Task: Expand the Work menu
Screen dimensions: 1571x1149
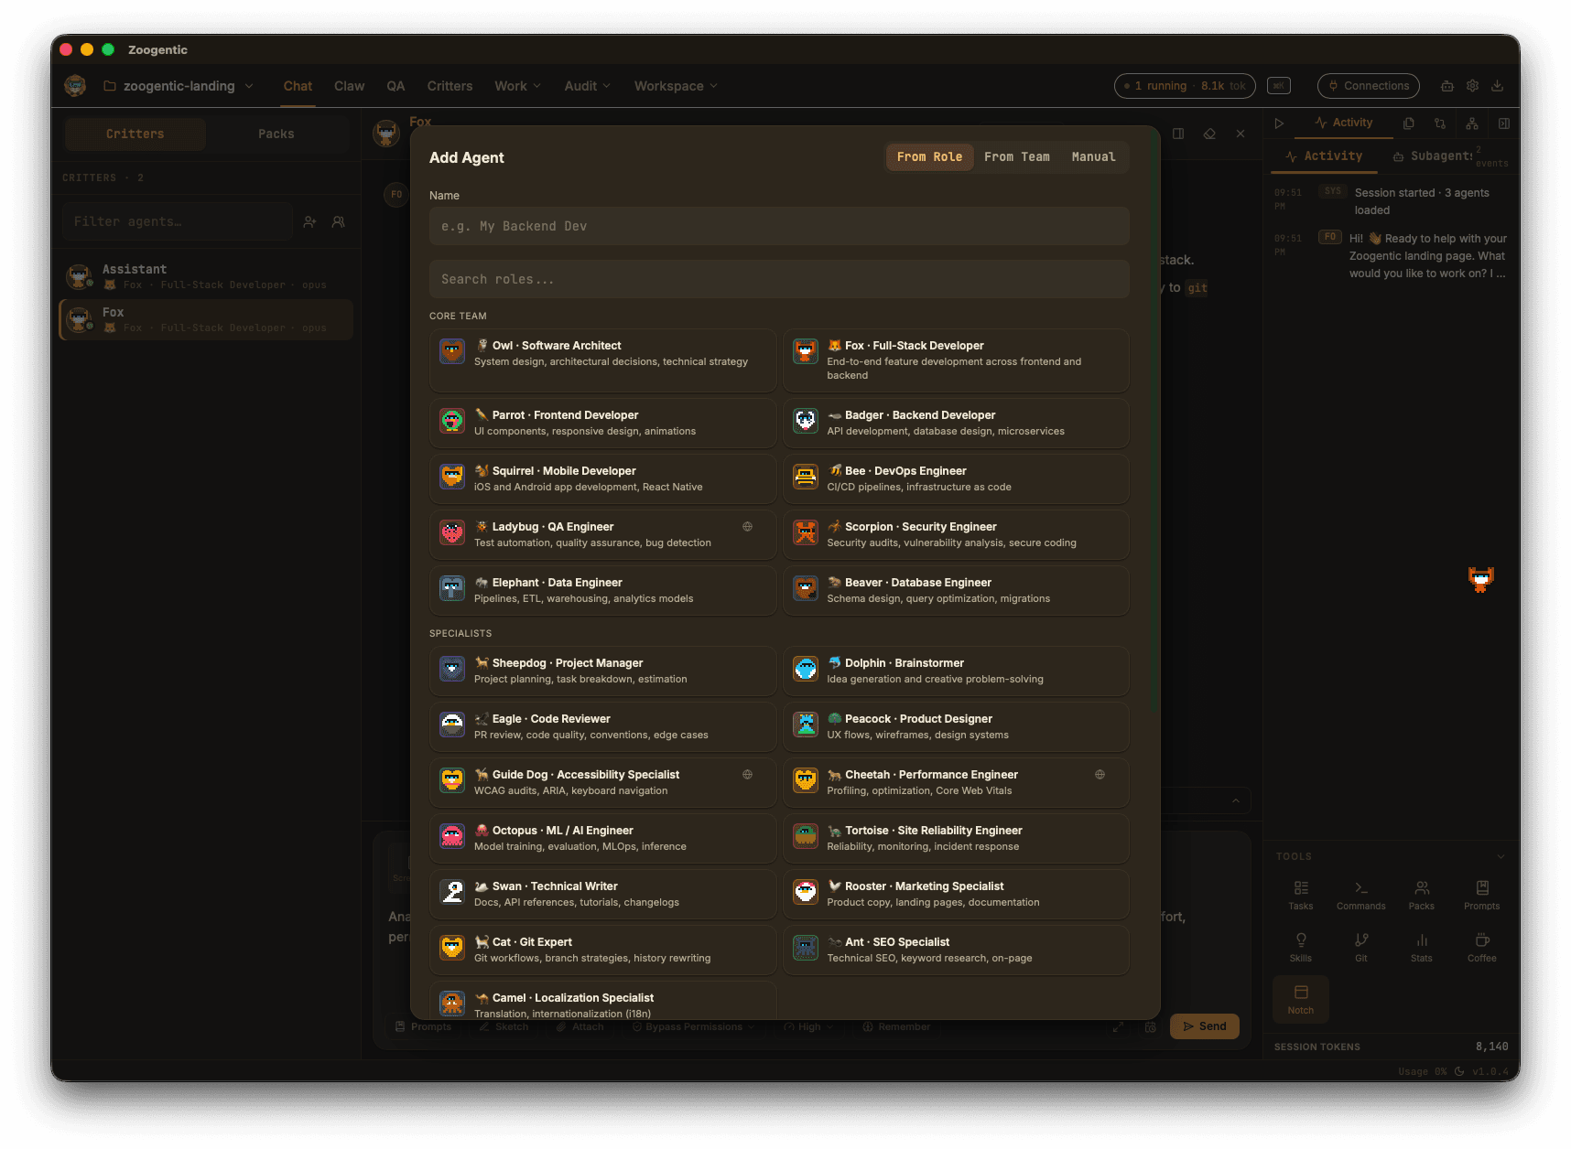Action: click(x=518, y=86)
